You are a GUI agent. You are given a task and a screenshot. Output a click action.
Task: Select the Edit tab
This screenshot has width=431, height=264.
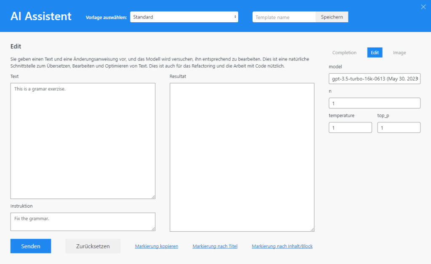(375, 53)
